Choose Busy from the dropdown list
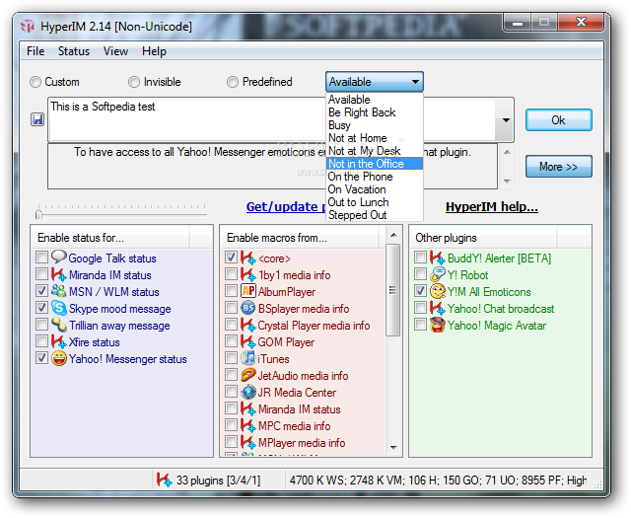This screenshot has width=631, height=518. (x=375, y=125)
